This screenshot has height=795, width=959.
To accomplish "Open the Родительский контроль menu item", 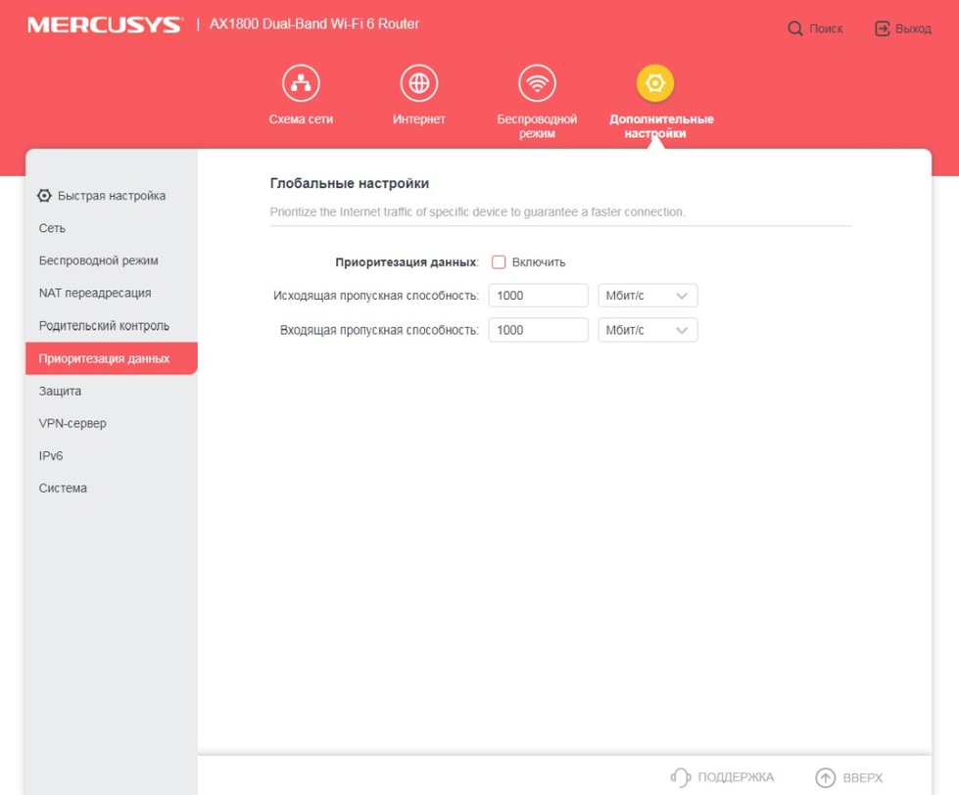I will pos(104,326).
